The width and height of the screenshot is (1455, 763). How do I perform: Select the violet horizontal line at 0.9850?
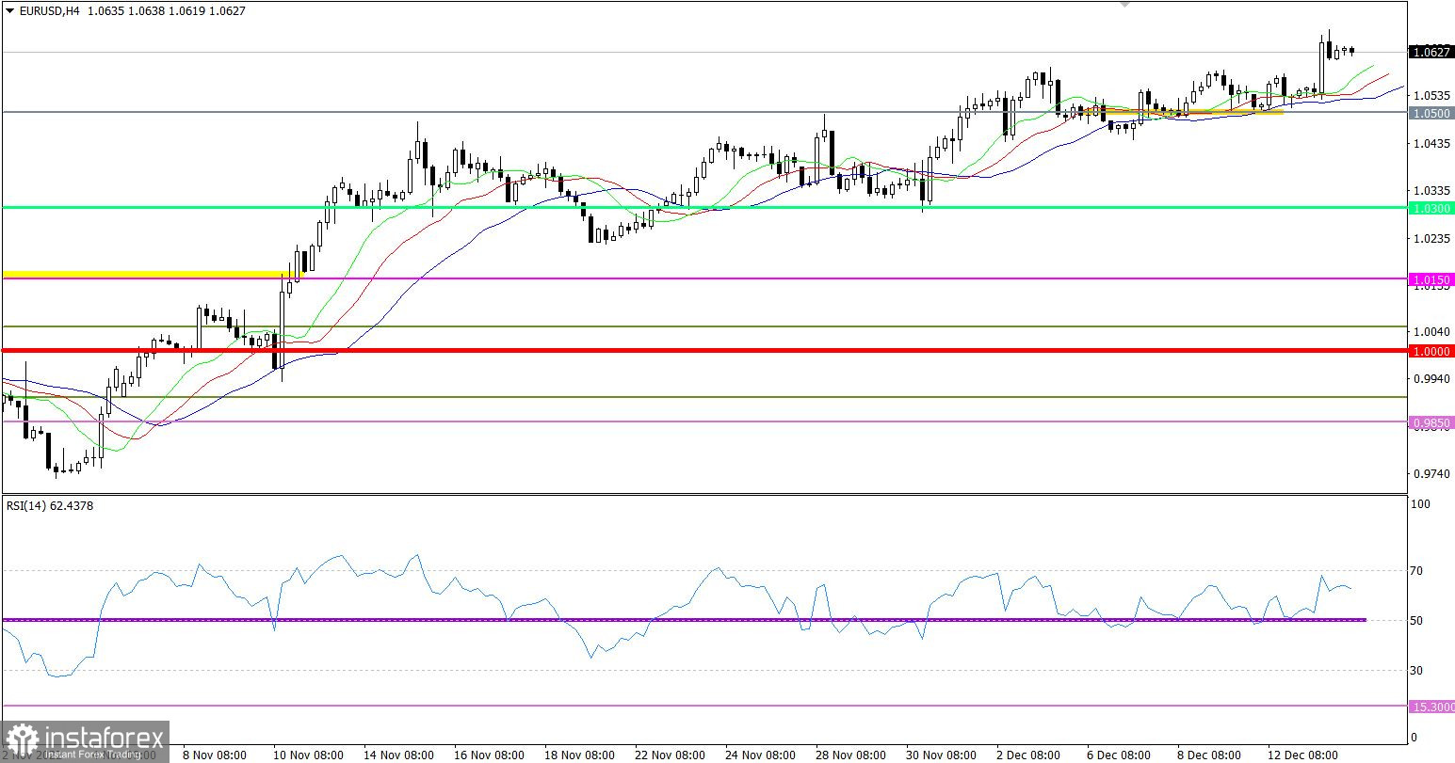704,421
